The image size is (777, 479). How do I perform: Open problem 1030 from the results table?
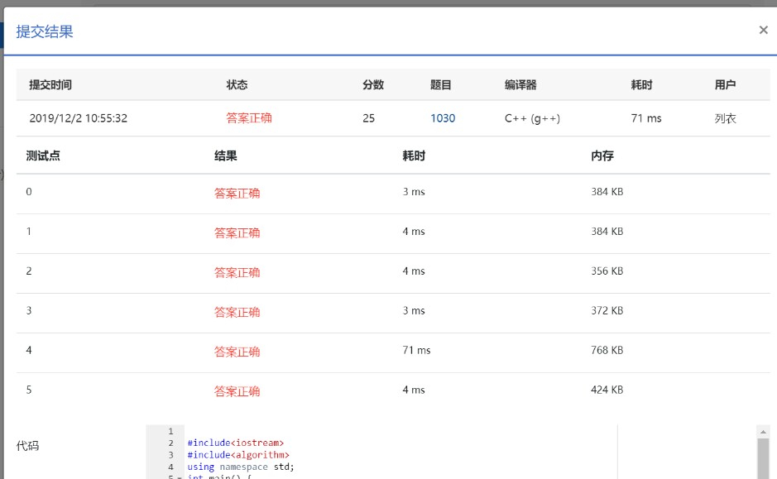click(x=444, y=118)
